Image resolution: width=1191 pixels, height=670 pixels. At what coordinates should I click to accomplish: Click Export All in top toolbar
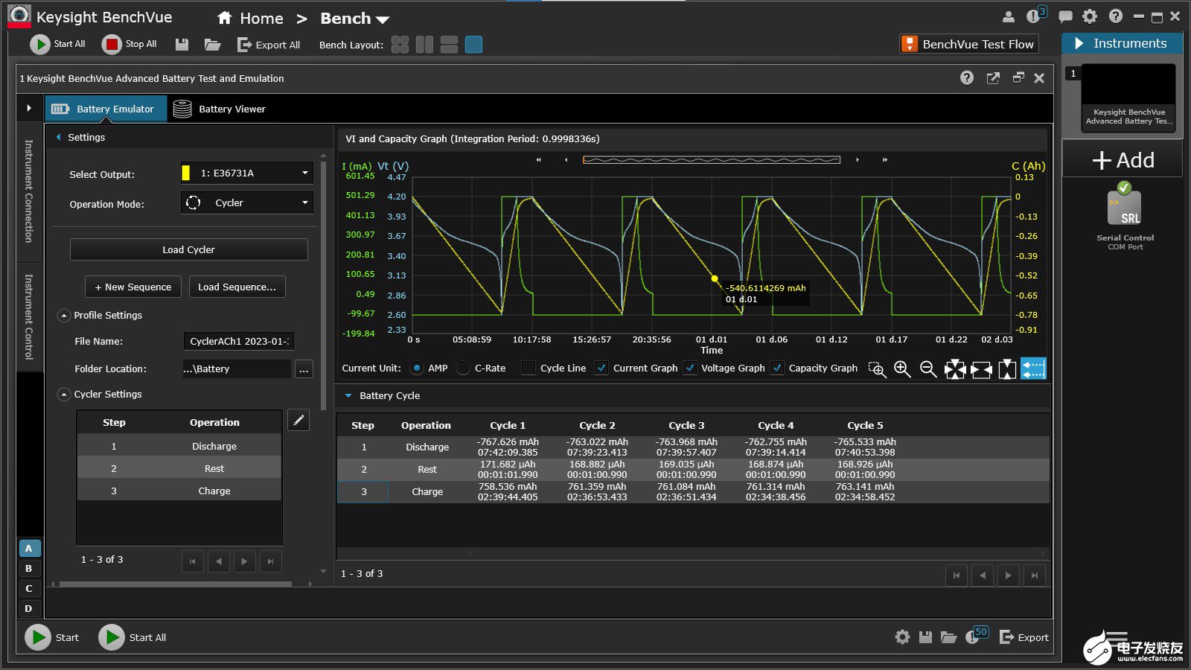269,45
